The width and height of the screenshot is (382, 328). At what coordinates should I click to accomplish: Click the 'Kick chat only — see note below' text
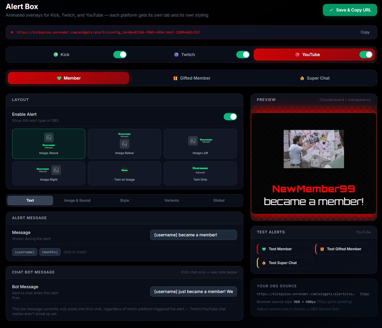209,272
